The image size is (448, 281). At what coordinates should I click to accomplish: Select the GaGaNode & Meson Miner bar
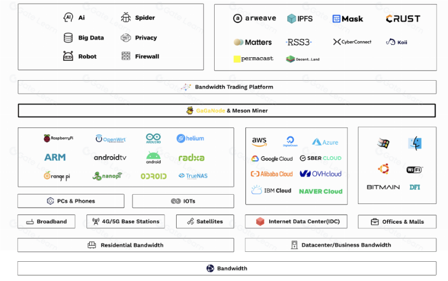coord(227,111)
